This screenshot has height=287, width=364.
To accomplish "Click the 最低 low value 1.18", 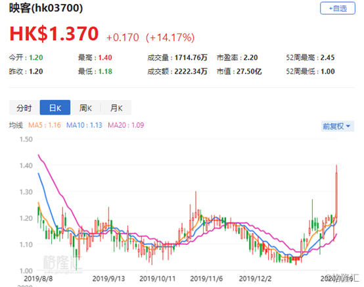I will pos(95,71).
